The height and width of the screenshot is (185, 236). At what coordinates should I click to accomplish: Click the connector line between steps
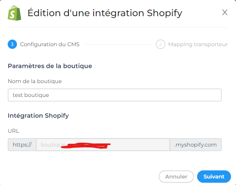pyautogui.click(x=118, y=44)
